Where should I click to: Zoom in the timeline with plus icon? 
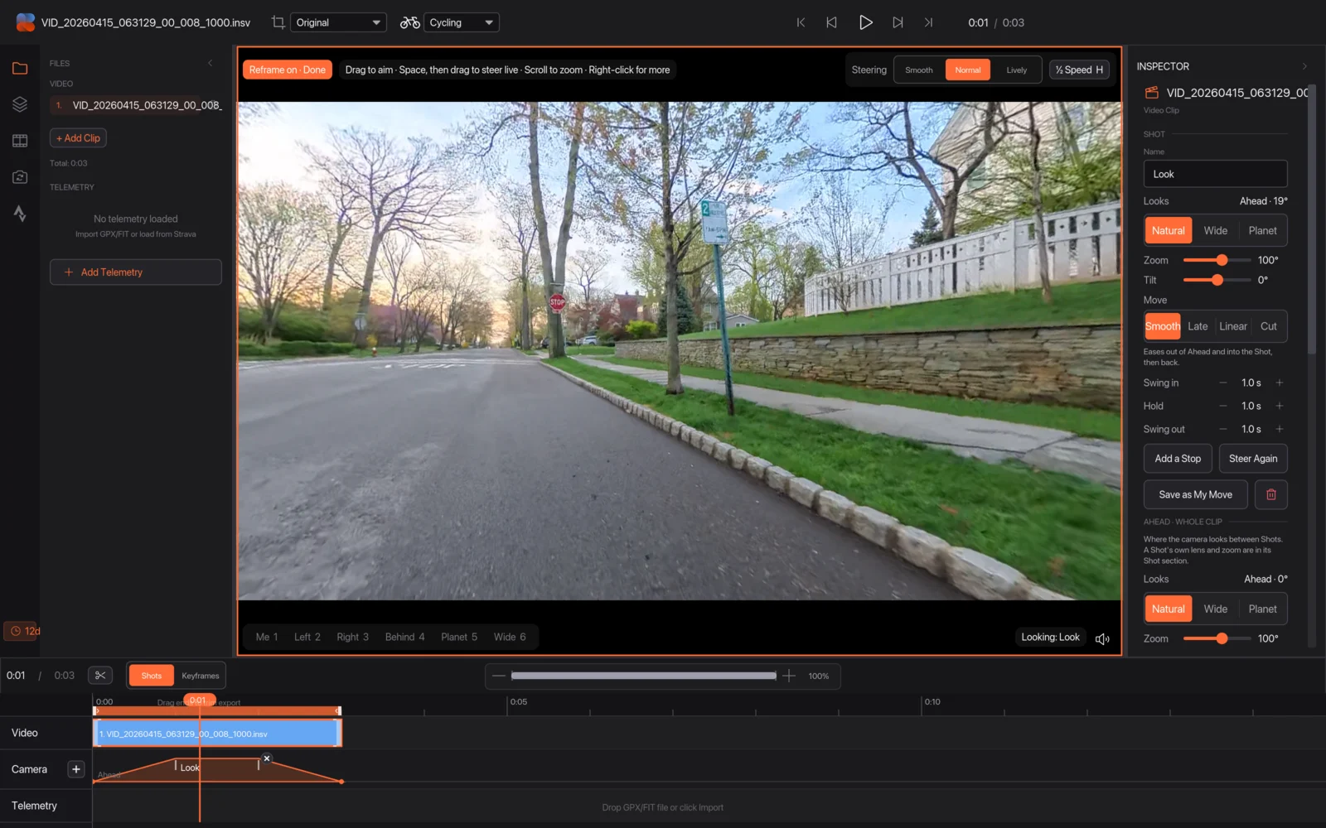[x=789, y=676]
